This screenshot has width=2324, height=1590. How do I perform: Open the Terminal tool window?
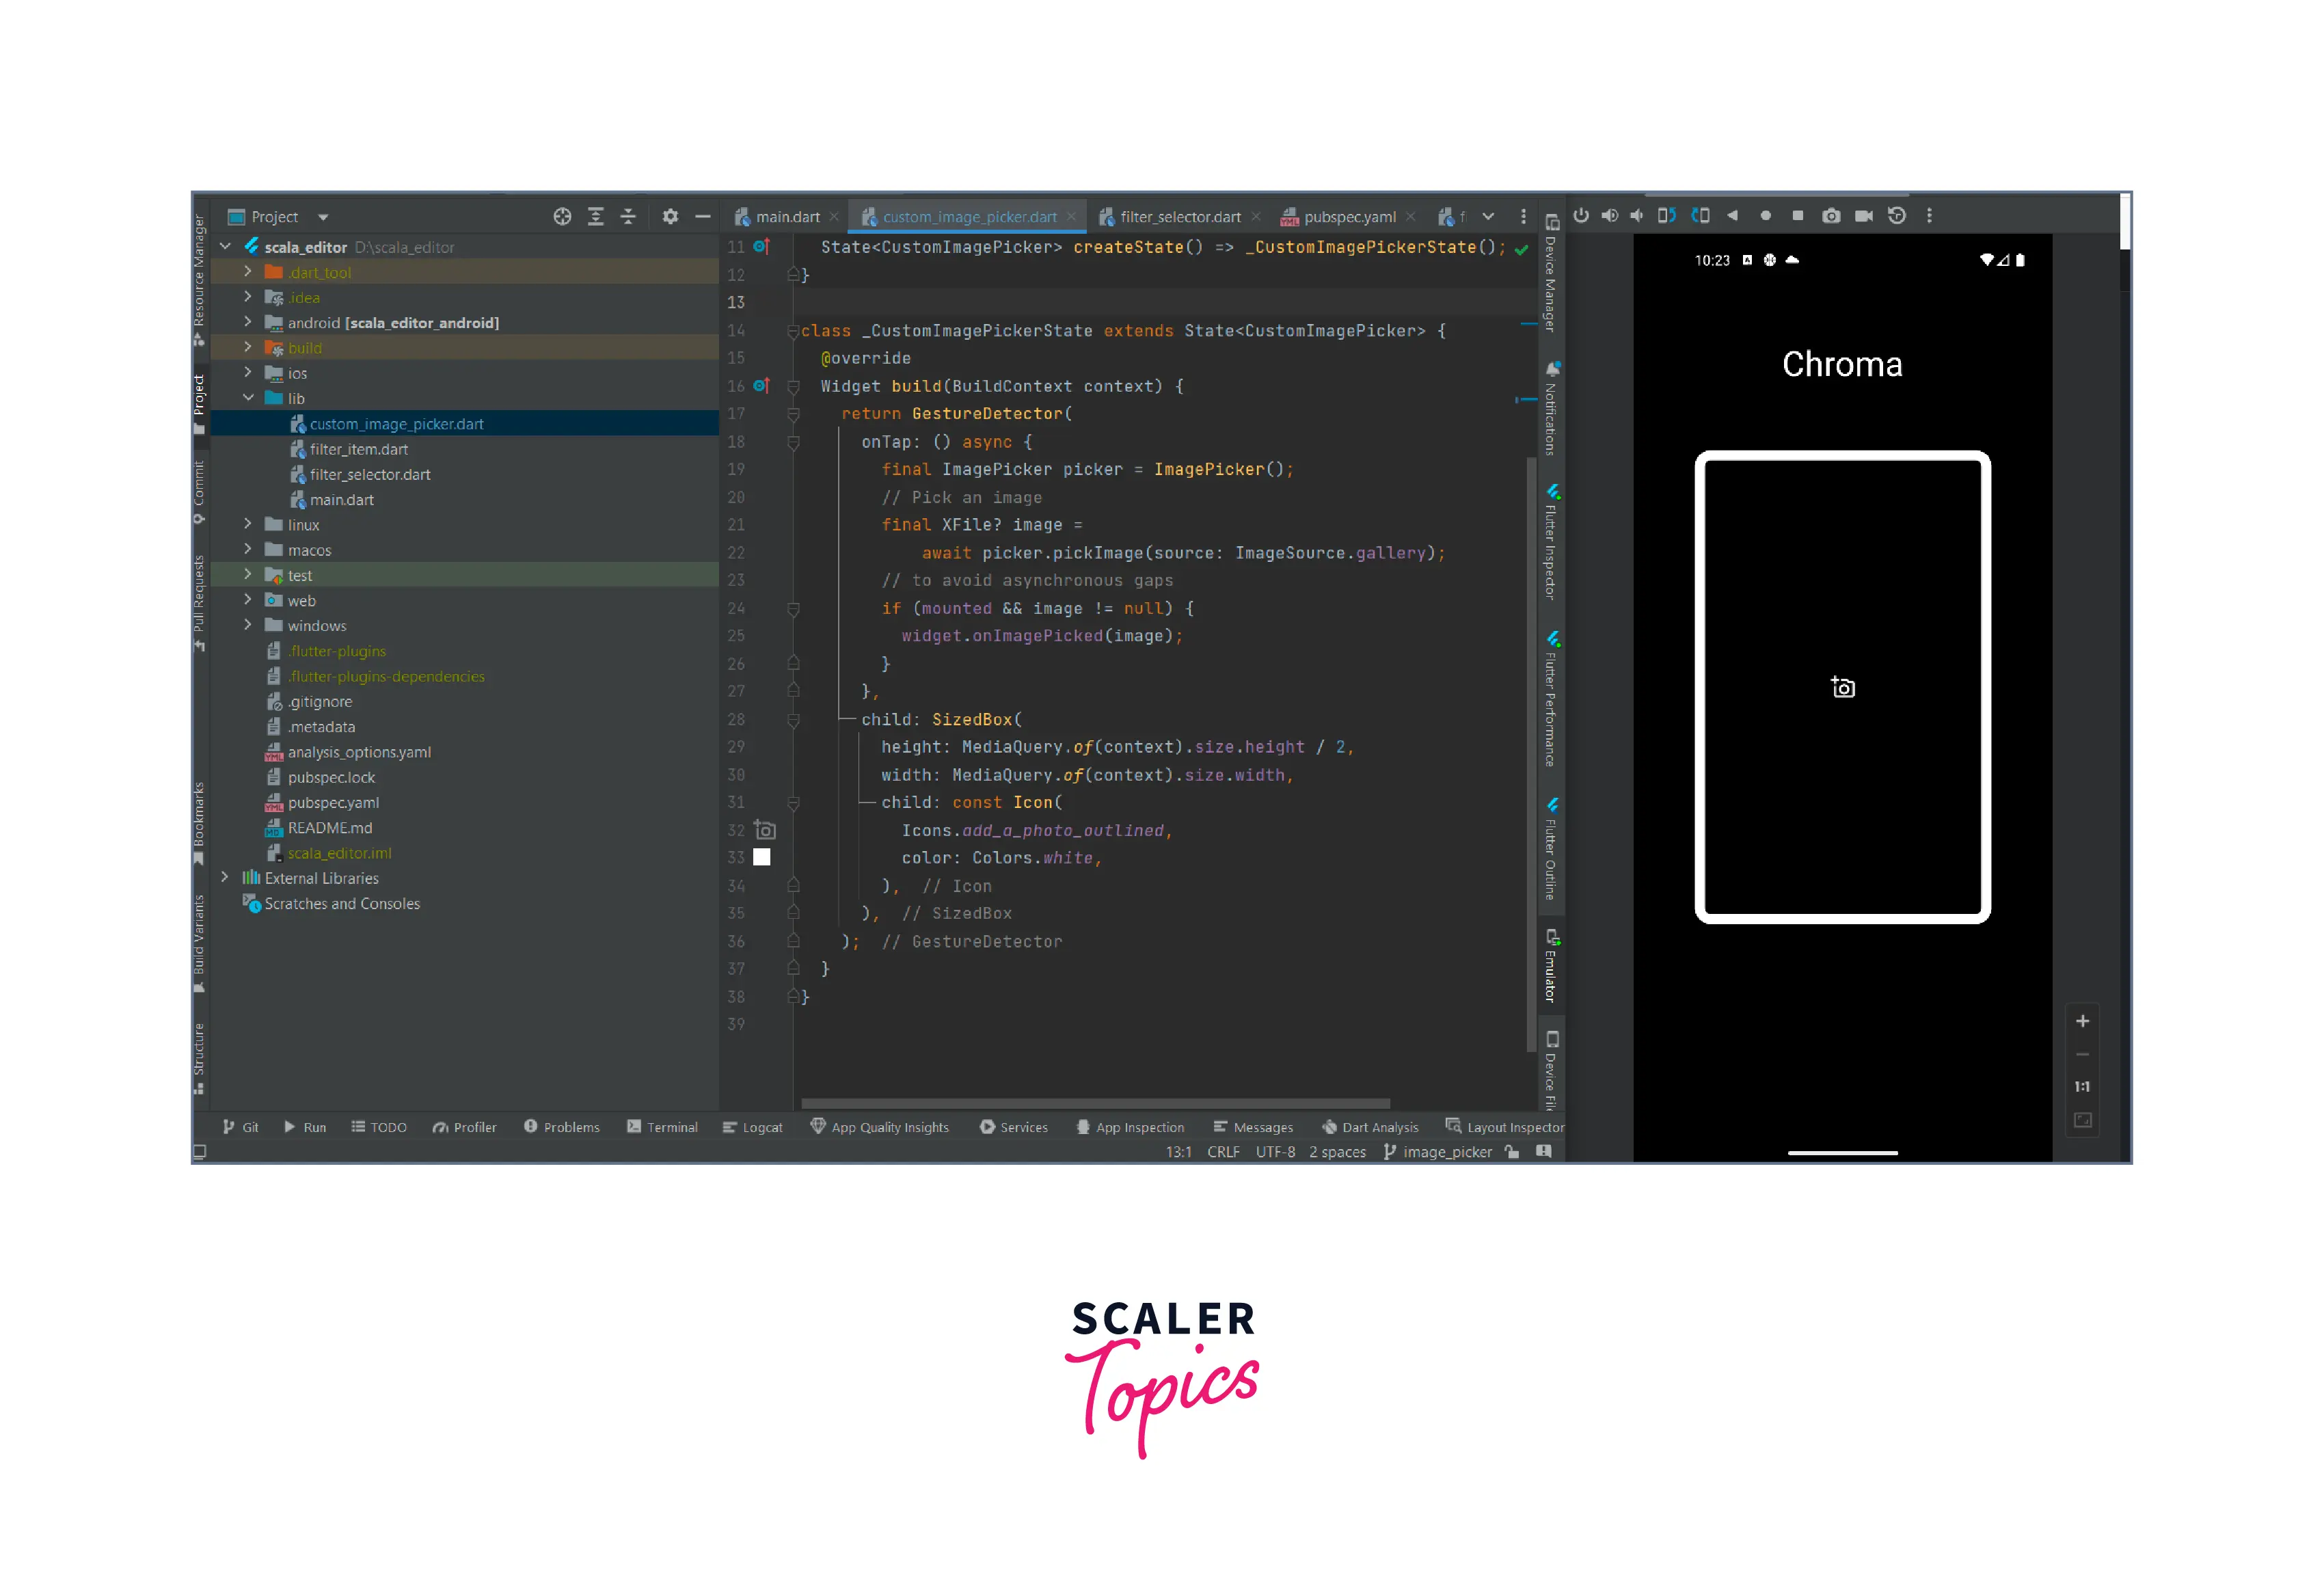pyautogui.click(x=662, y=1127)
